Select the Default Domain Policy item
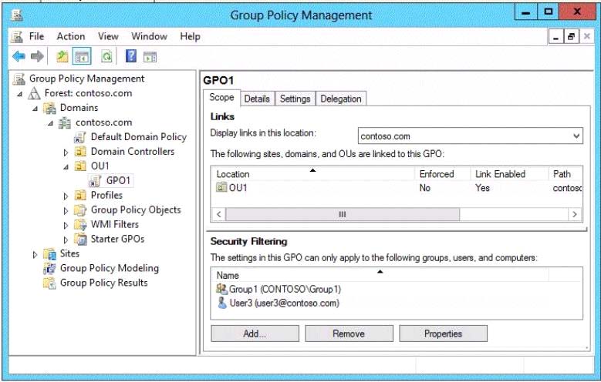Image resolution: width=601 pixels, height=382 pixels. 138,137
